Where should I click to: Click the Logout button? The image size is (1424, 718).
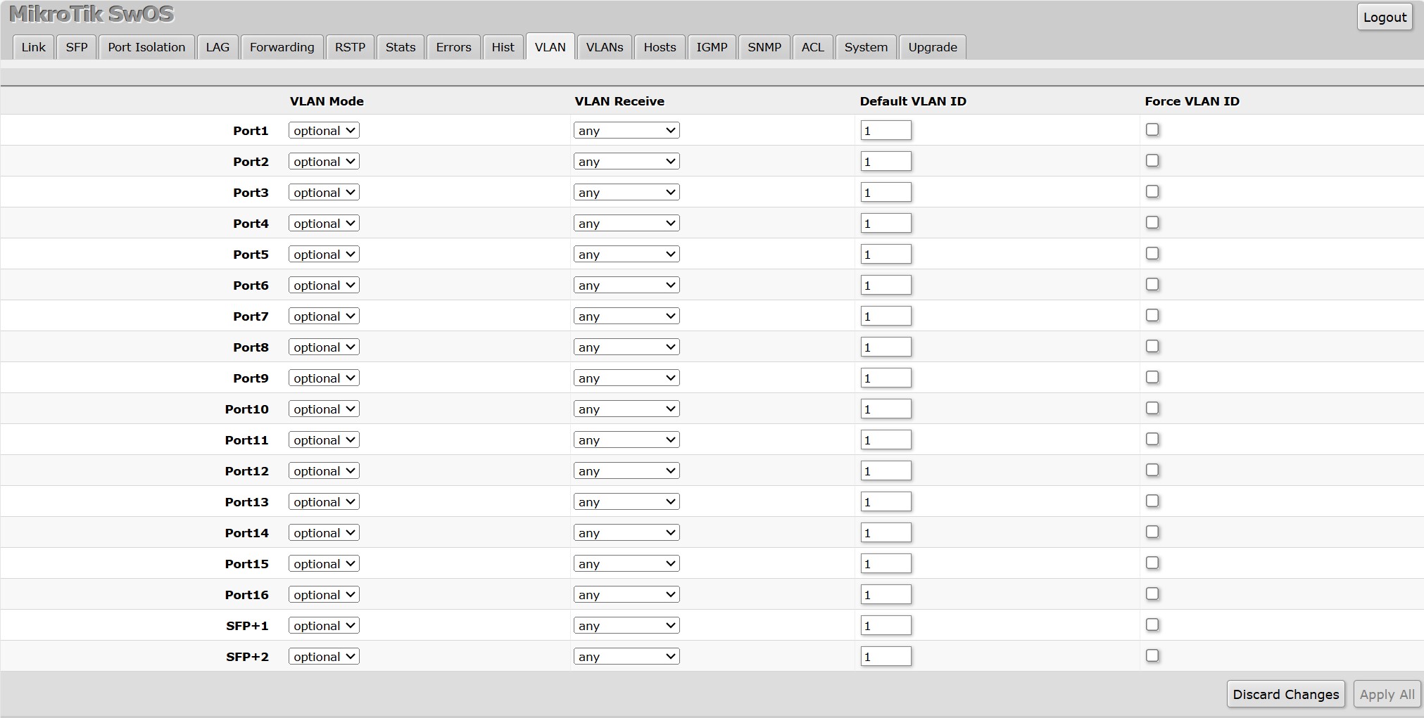click(1384, 17)
